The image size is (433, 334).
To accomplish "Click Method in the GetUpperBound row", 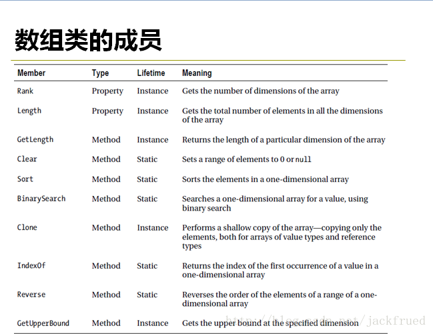I will pyautogui.click(x=106, y=323).
